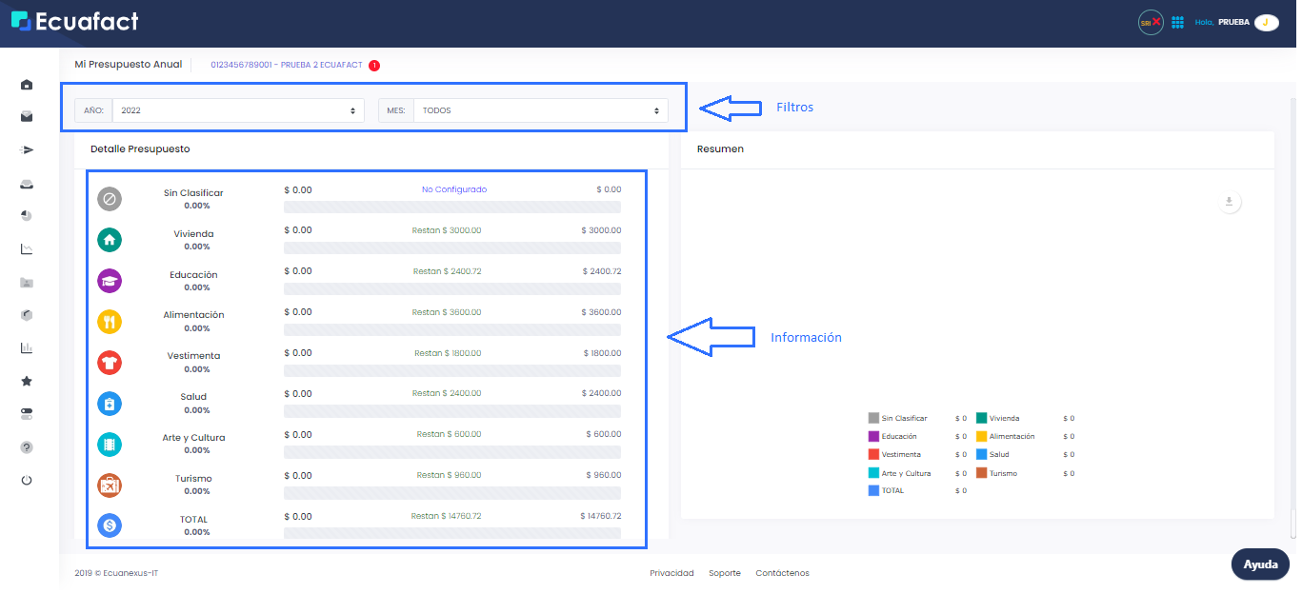The width and height of the screenshot is (1302, 594).
Task: Open the help question mark icon
Action: [26, 445]
